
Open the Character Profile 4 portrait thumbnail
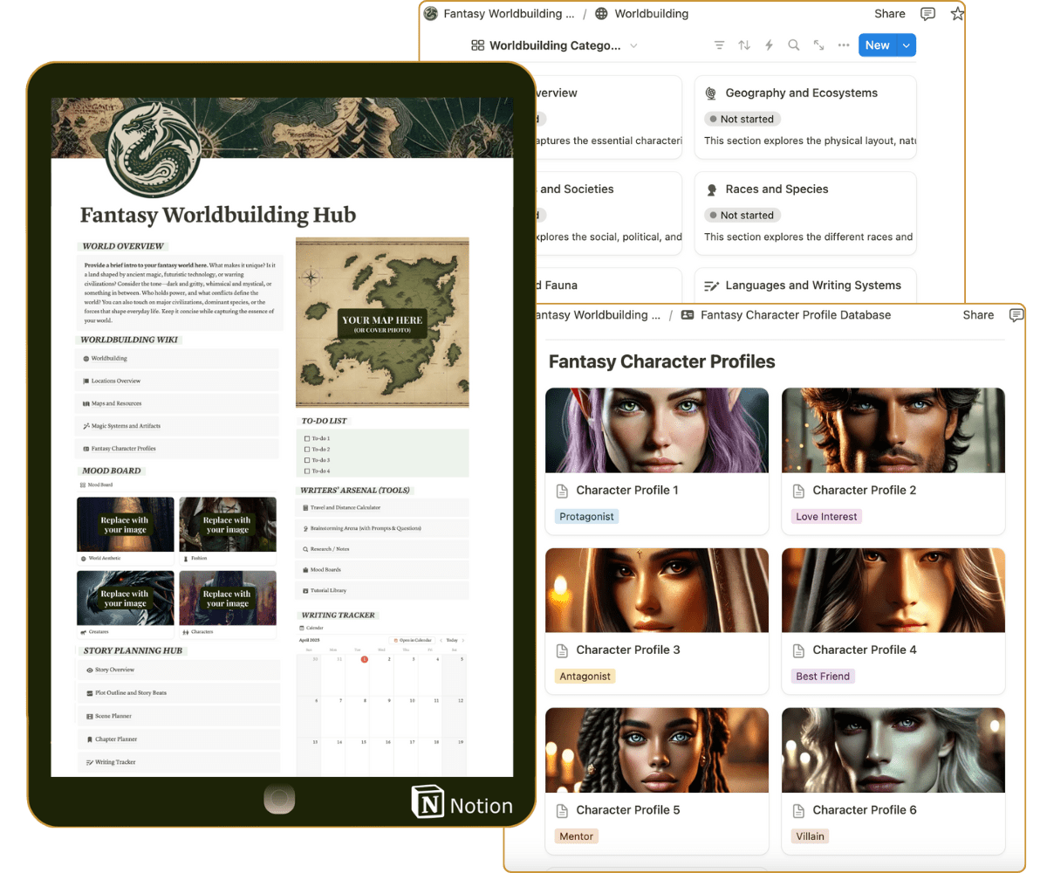[x=893, y=590]
